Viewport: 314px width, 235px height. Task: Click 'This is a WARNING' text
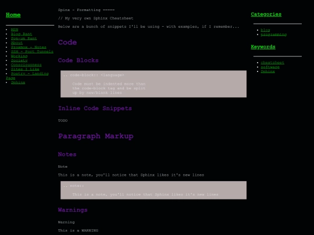click(x=78, y=230)
